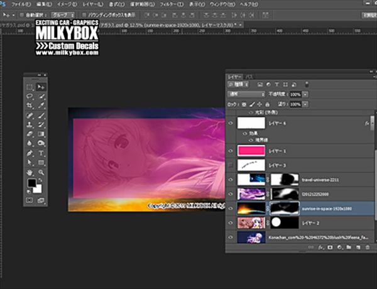Select the Horizontal Type tool
The image size is (377, 289).
[x=41, y=153]
